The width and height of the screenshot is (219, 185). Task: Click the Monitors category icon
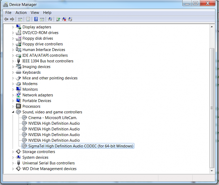click(18, 89)
